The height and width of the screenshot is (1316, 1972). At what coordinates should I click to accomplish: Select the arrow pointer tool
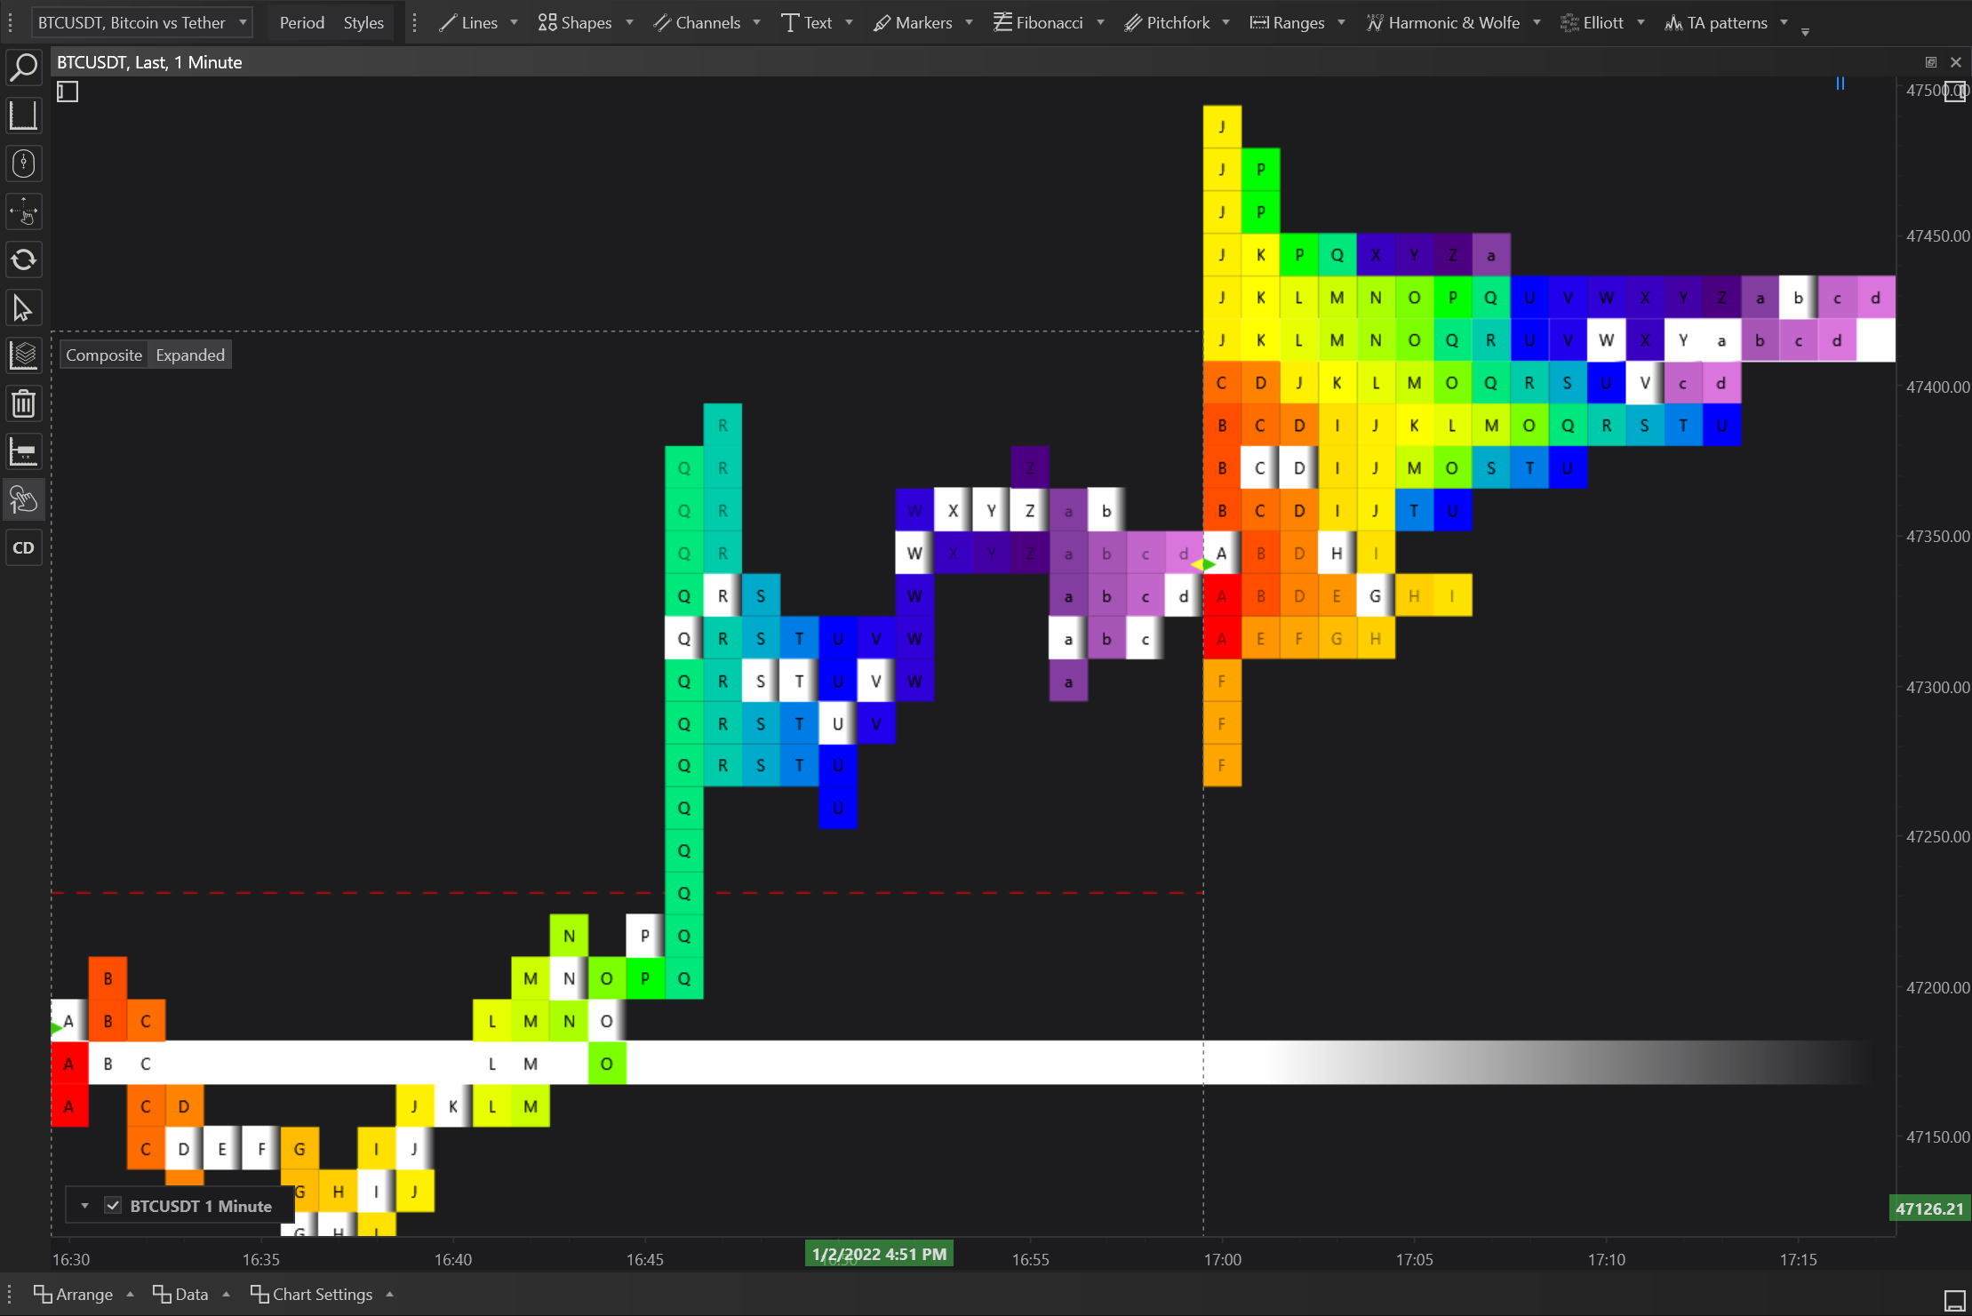[x=24, y=308]
